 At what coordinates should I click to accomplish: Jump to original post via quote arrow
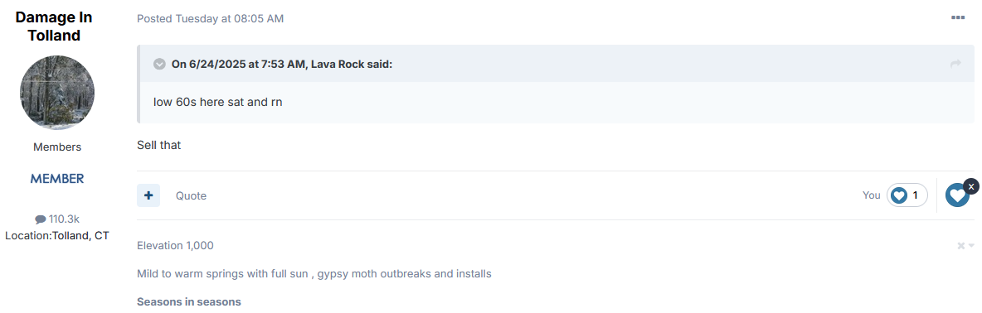(955, 64)
